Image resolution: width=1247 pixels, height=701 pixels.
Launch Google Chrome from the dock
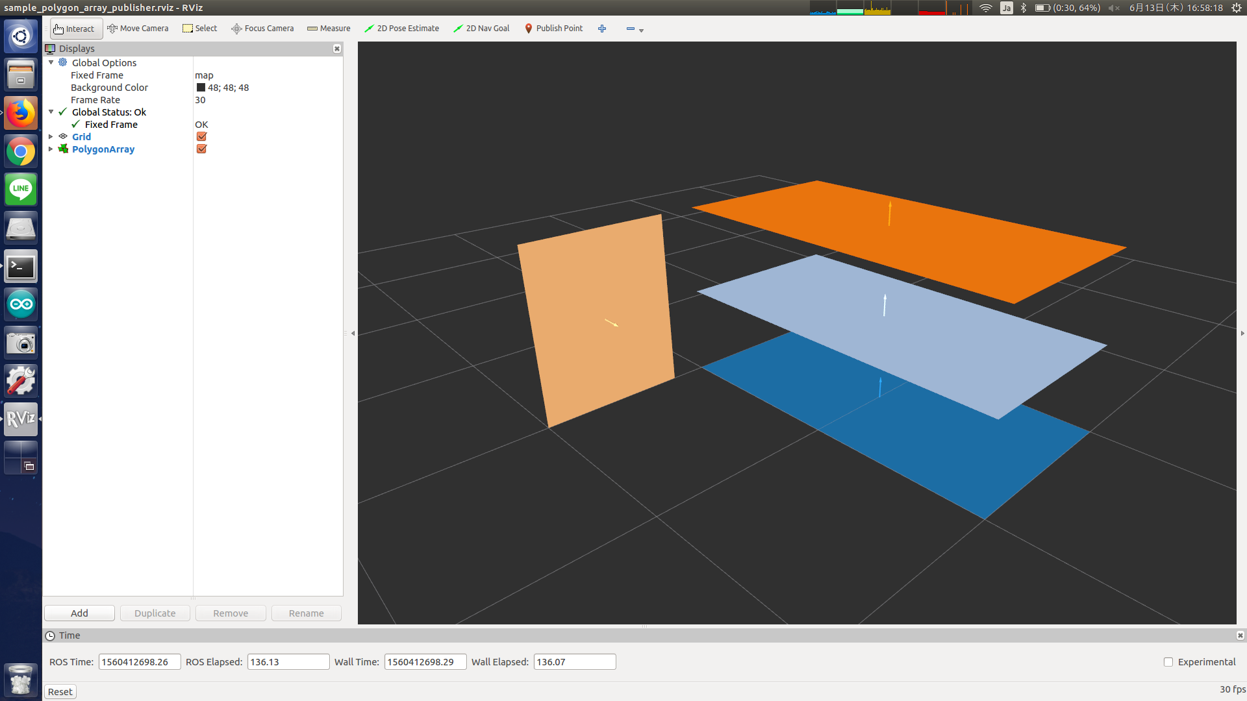(21, 152)
